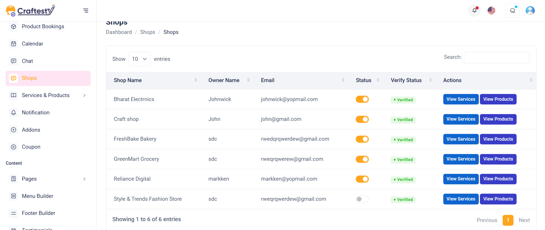Click owner name markken
Screen dimensions: 545x230
(219, 179)
